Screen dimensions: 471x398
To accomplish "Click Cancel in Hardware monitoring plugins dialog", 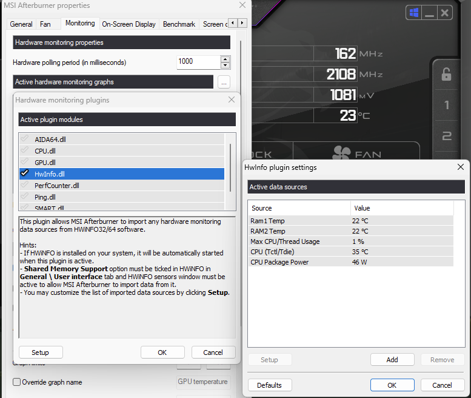I will pyautogui.click(x=213, y=352).
